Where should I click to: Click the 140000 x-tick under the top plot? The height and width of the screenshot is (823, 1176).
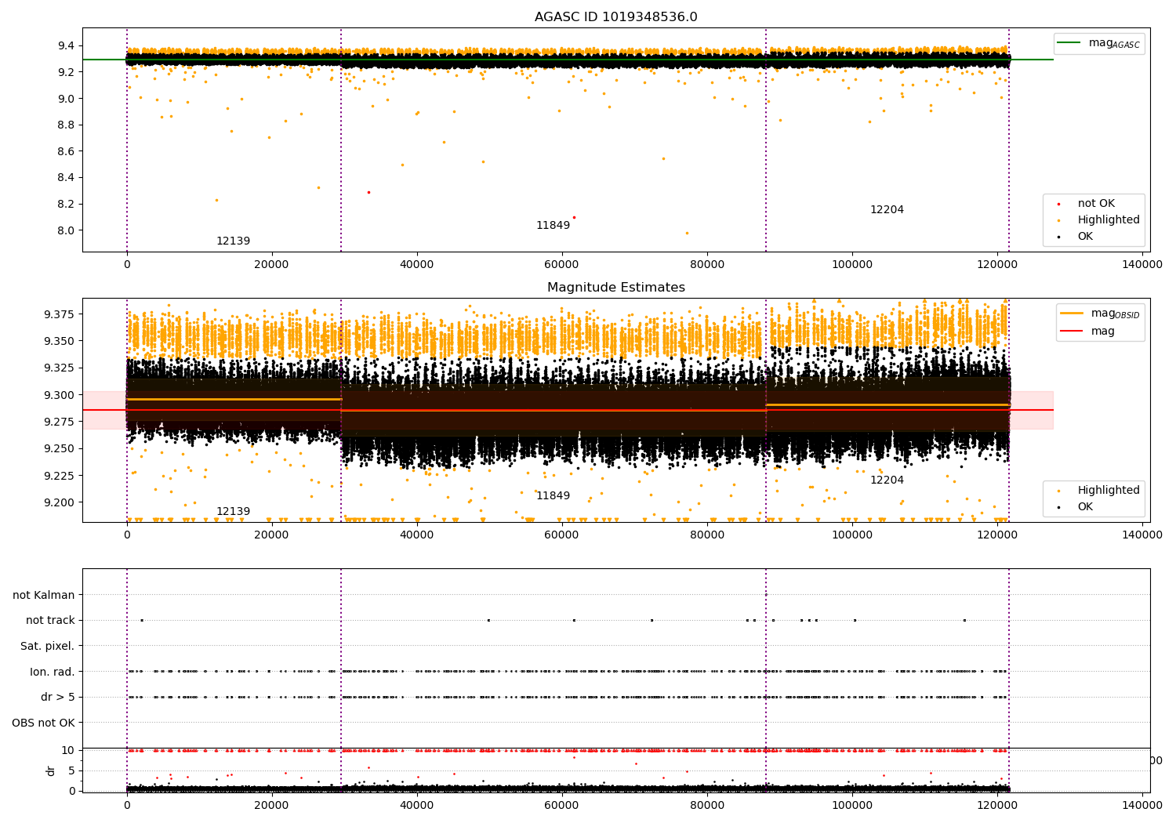click(1142, 266)
